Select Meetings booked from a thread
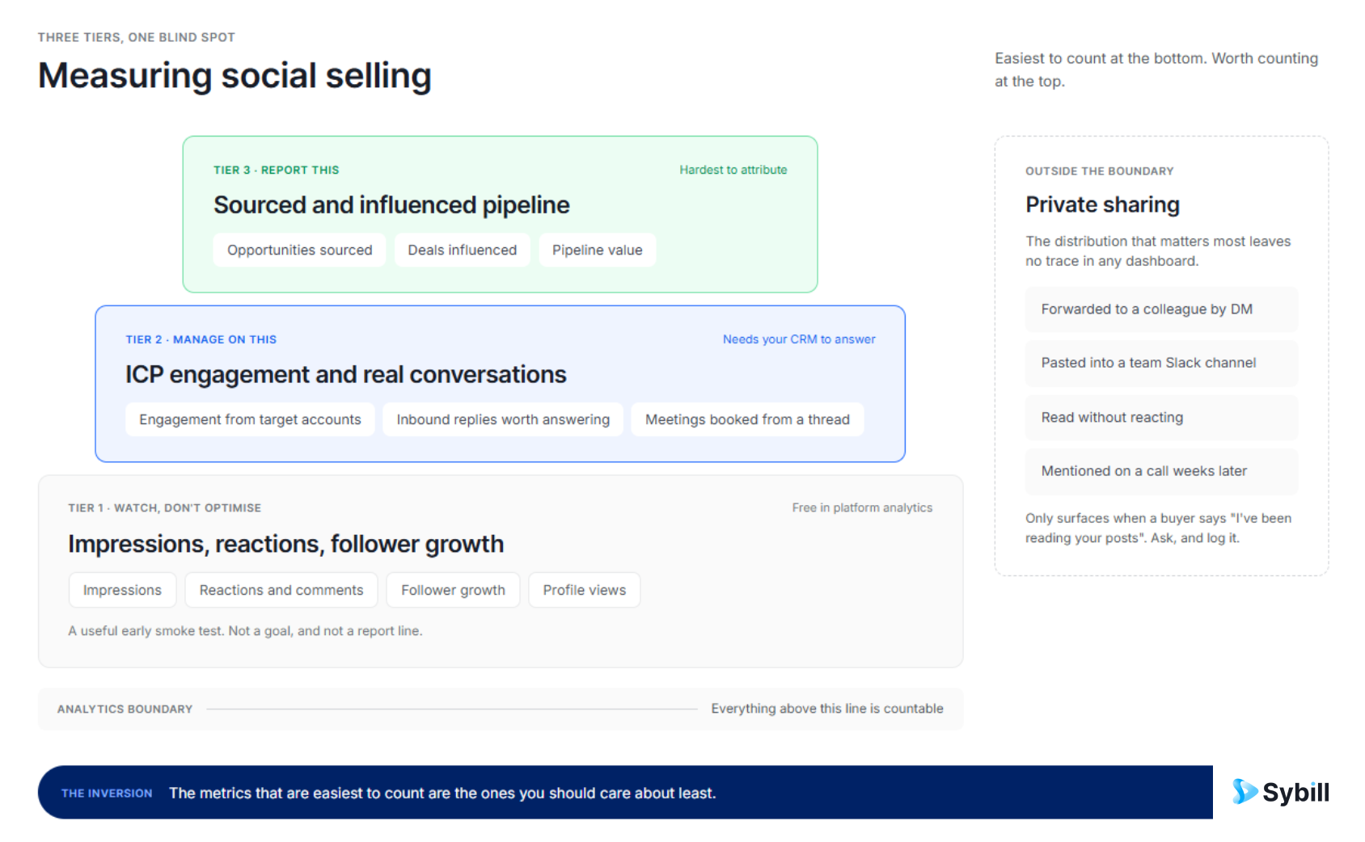The image size is (1365, 842). tap(747, 419)
